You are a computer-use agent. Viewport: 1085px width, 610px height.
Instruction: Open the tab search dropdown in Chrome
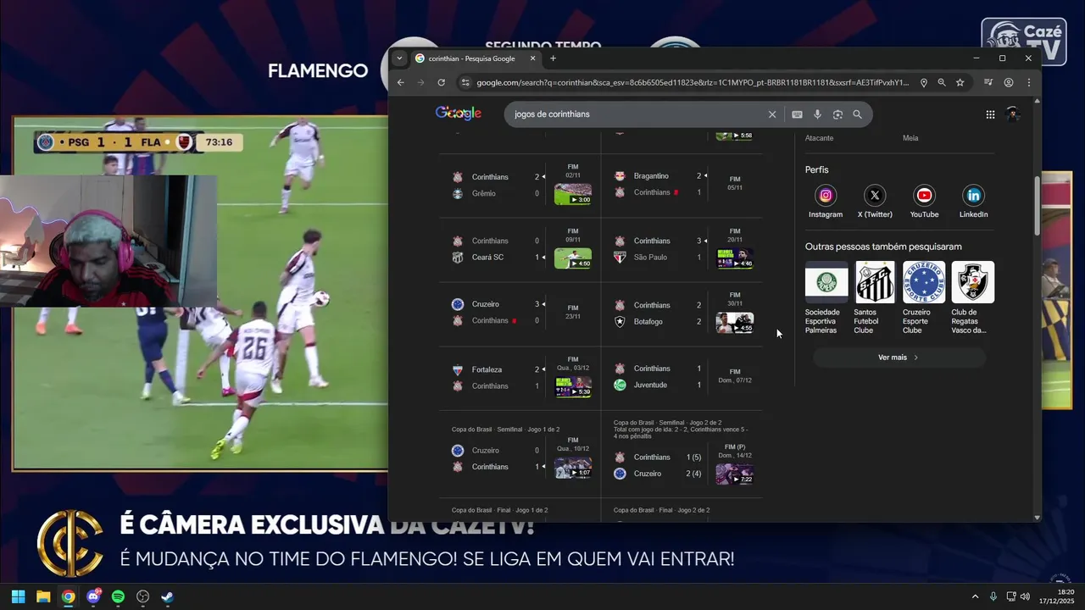click(399, 58)
